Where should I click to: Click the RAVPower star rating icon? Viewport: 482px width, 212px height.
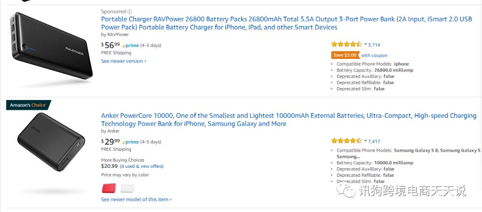tap(346, 44)
